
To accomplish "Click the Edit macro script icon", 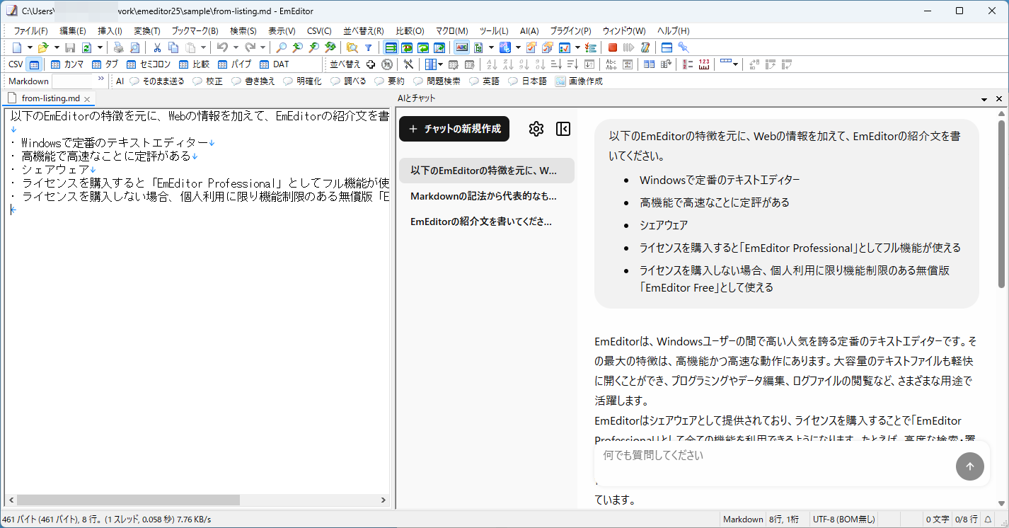I will (645, 47).
